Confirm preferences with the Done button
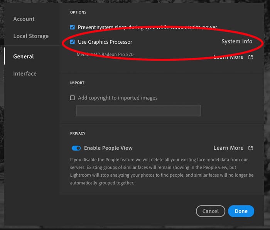Image resolution: width=270 pixels, height=230 pixels. pos(241,211)
